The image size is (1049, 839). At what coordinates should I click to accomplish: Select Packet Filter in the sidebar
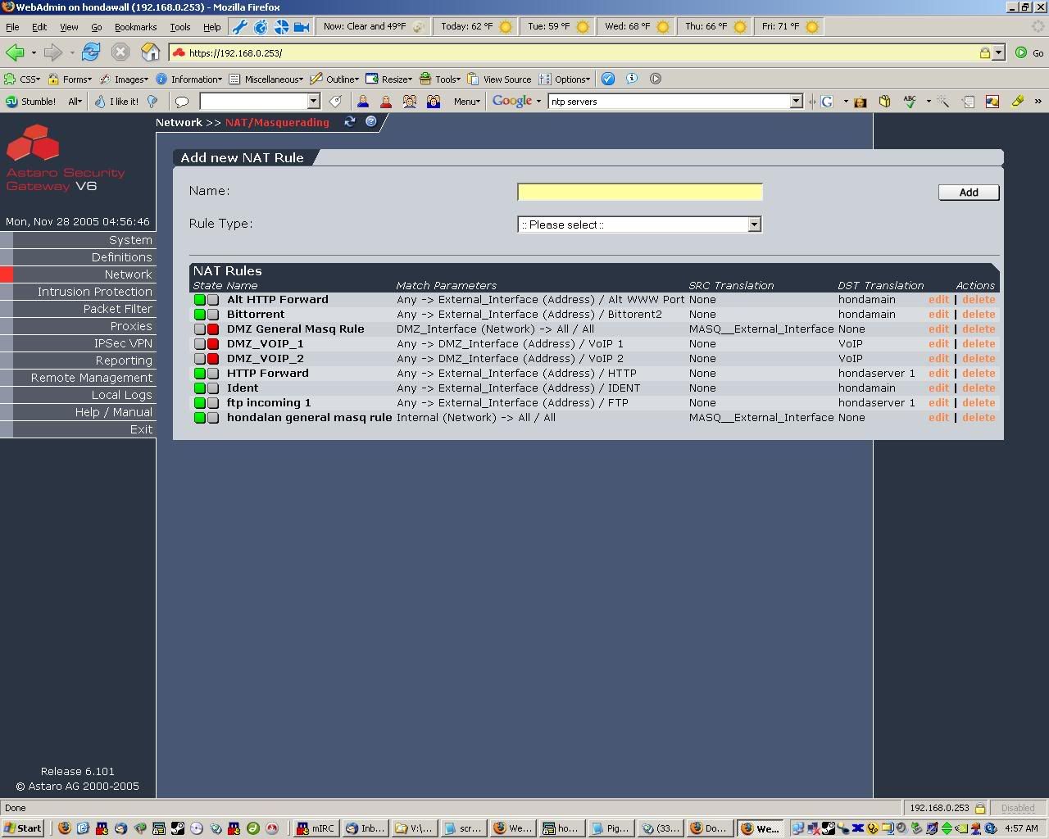coord(117,309)
